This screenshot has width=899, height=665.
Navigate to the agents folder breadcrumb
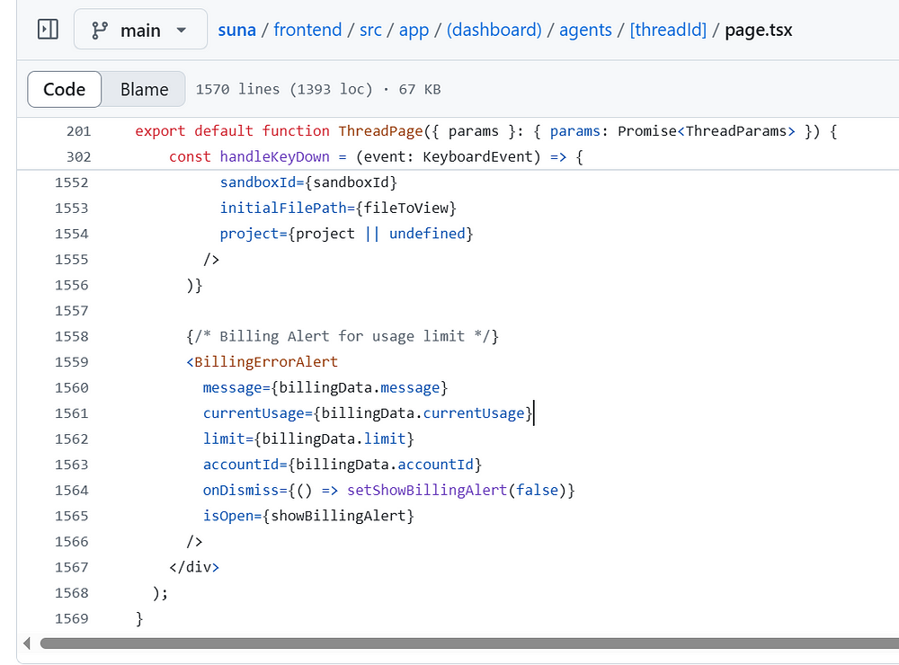coord(585,30)
